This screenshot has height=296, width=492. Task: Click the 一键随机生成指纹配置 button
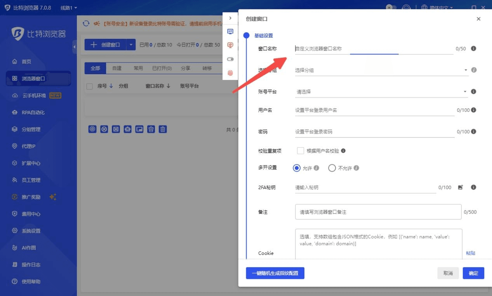(275, 273)
